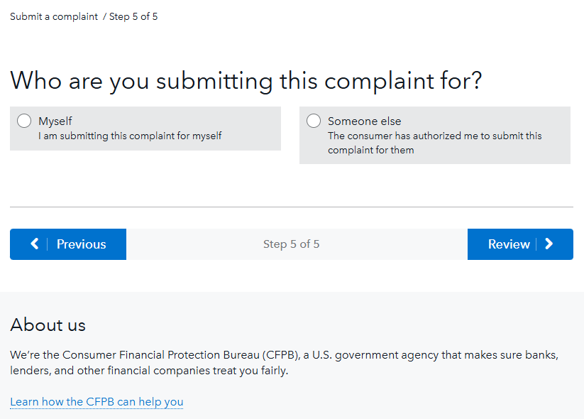Click the right chevron icon on Review
584x419 pixels.
[549, 244]
